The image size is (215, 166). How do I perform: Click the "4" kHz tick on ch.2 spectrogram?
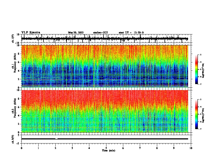point(19,116)
